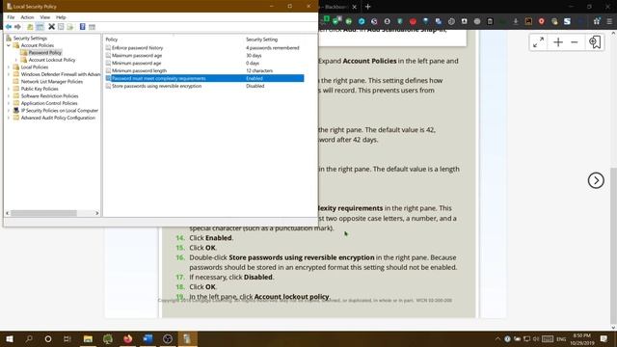Click the blue S extension icon in browser
617x347 pixels.
(x=567, y=21)
